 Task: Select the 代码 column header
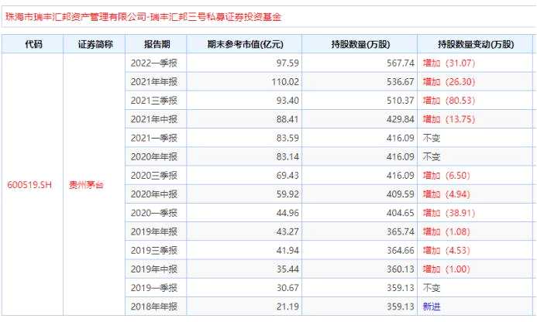(33, 44)
